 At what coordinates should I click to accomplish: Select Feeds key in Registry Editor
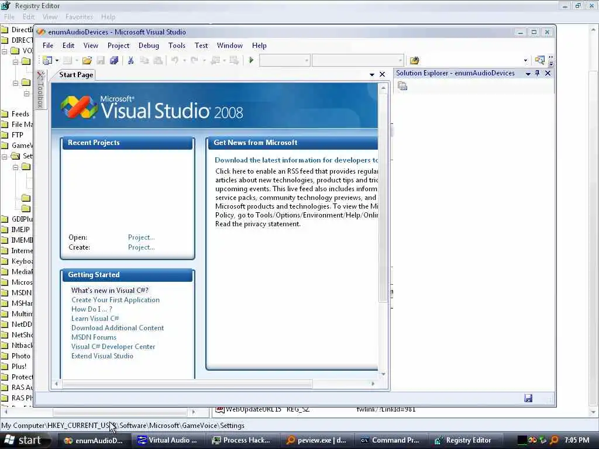pyautogui.click(x=20, y=114)
